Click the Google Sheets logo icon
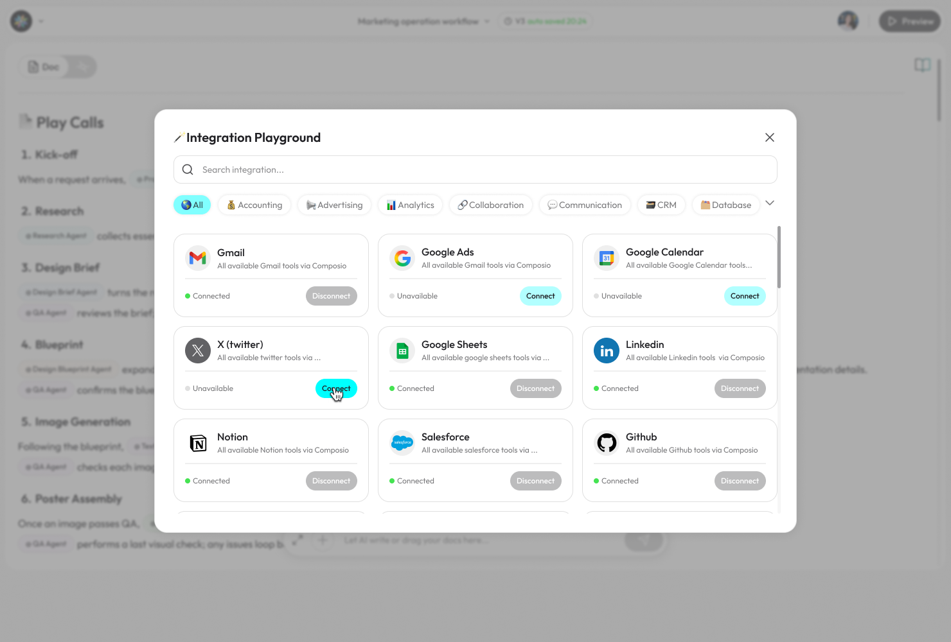The height and width of the screenshot is (642, 951). 402,351
